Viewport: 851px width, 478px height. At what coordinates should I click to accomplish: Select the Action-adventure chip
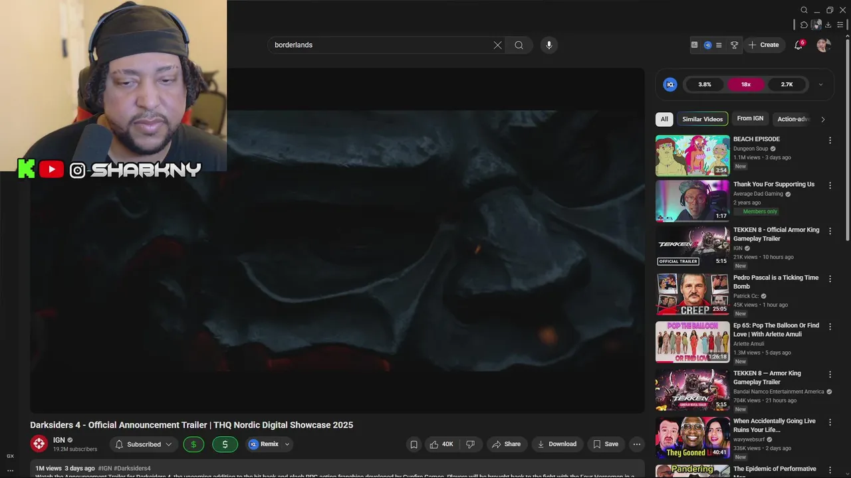click(x=792, y=119)
